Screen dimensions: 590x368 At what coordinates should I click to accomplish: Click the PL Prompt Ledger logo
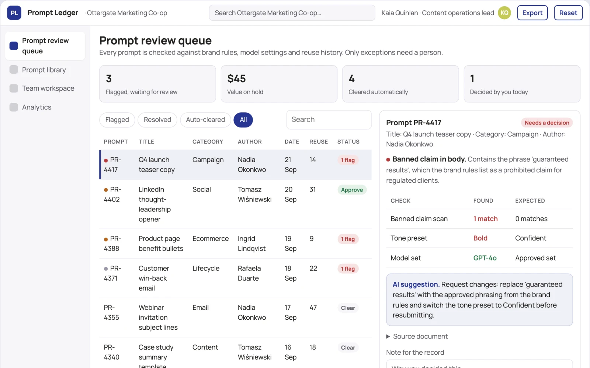pos(14,13)
